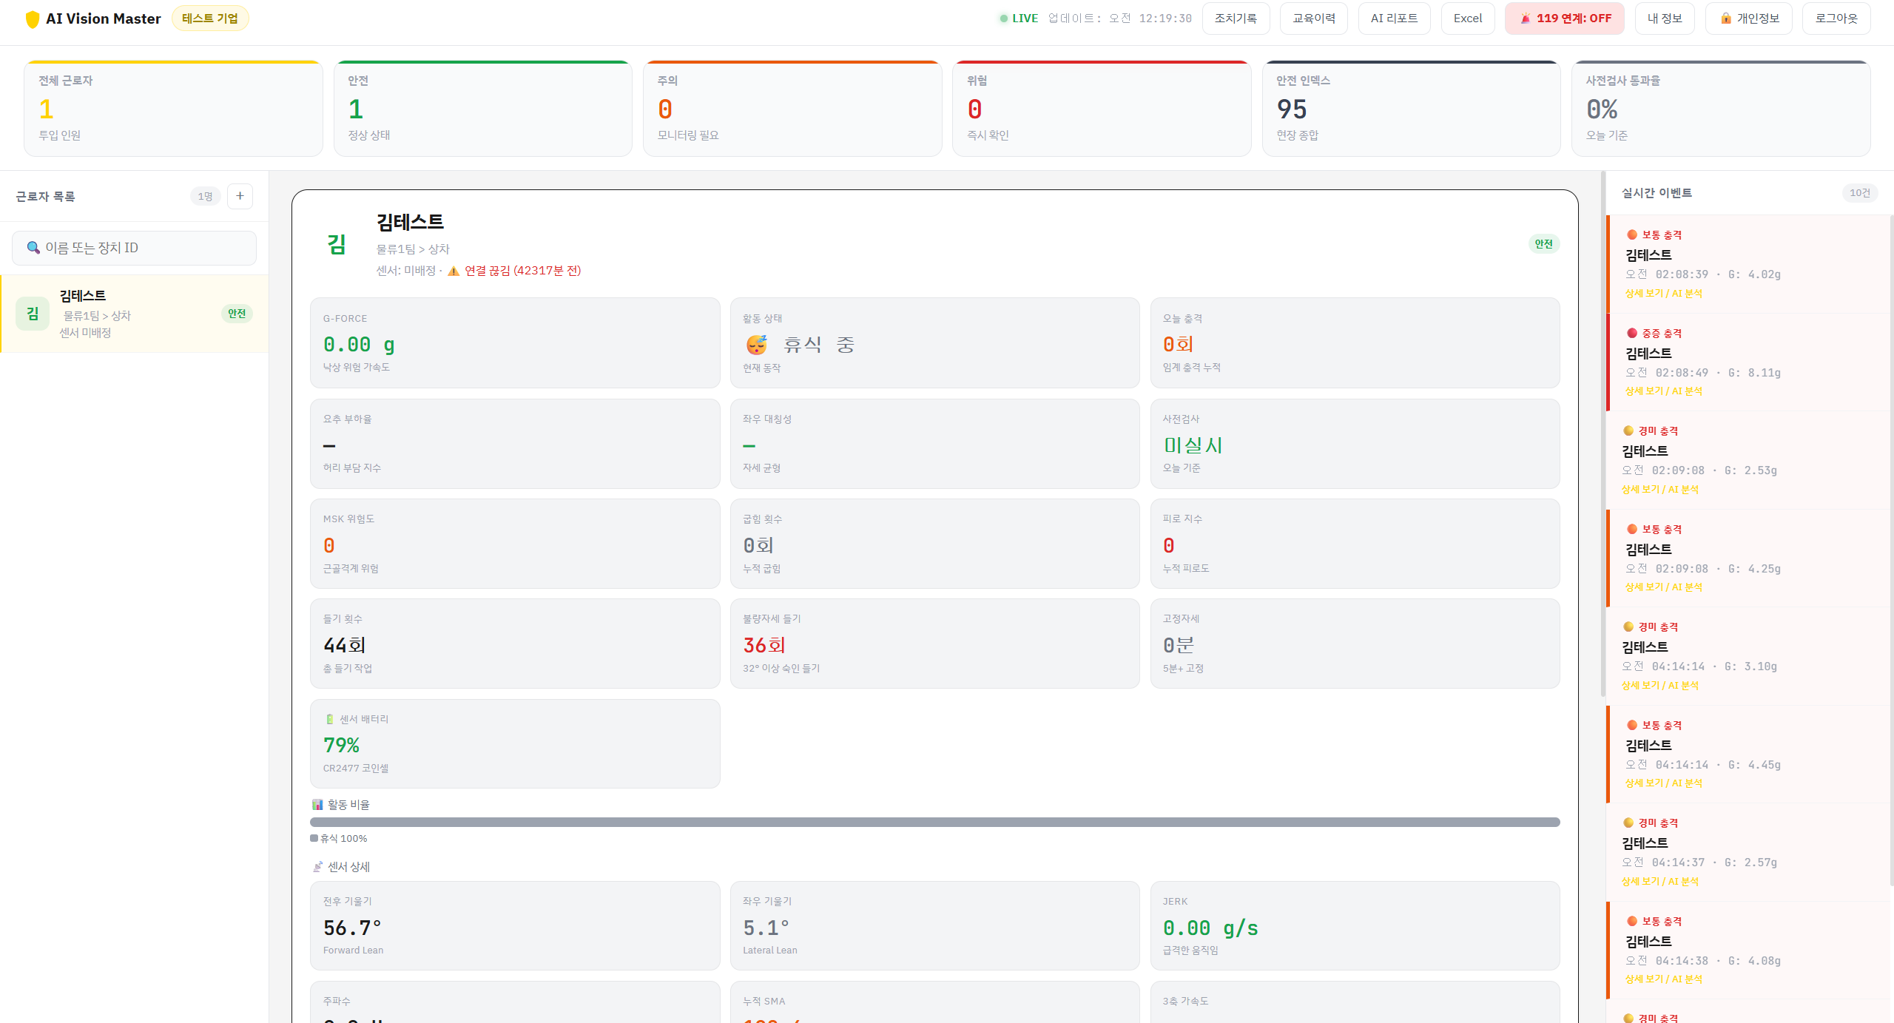The width and height of the screenshot is (1894, 1023).
Task: Open 내 정보 page
Action: tap(1664, 18)
